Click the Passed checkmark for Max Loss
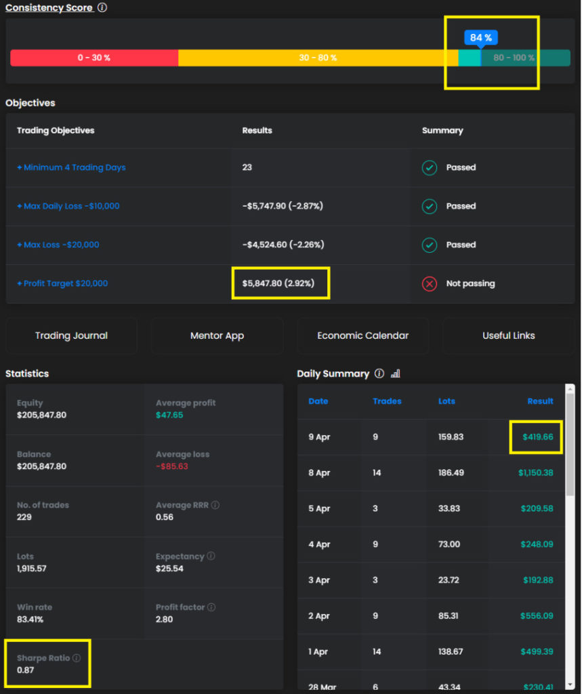Viewport: 582px width, 694px height. [430, 245]
